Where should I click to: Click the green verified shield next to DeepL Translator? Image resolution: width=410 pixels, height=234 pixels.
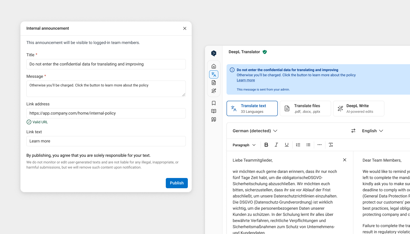[265, 52]
